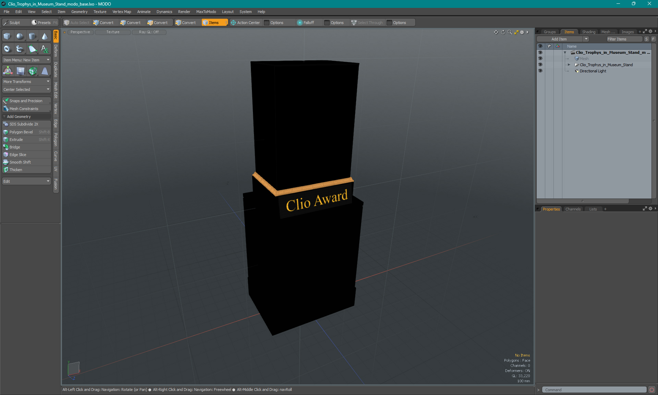Click the Command input field
The image size is (658, 395).
click(x=594, y=390)
